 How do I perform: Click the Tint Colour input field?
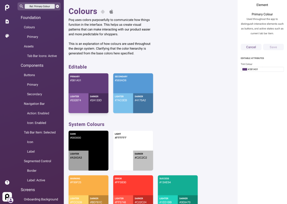(262, 69)
